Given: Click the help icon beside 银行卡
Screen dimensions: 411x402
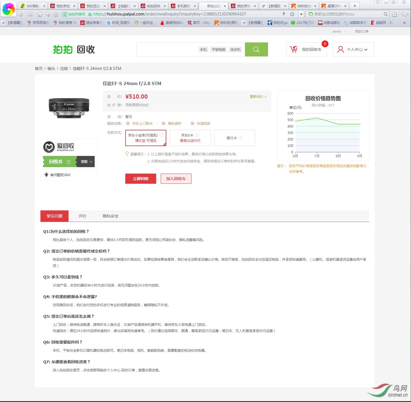Looking at the screenshot, I should 241,138.
